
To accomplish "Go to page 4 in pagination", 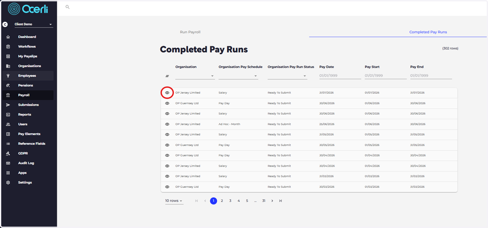I will point(239,201).
